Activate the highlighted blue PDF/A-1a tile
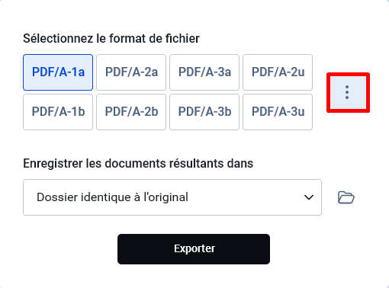This screenshot has height=288, width=389. 58,72
